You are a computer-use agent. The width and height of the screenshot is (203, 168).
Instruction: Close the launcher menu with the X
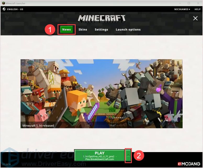click(195, 18)
